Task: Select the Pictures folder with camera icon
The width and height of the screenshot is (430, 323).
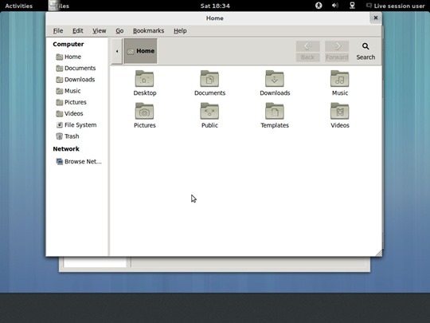Action: 144,111
